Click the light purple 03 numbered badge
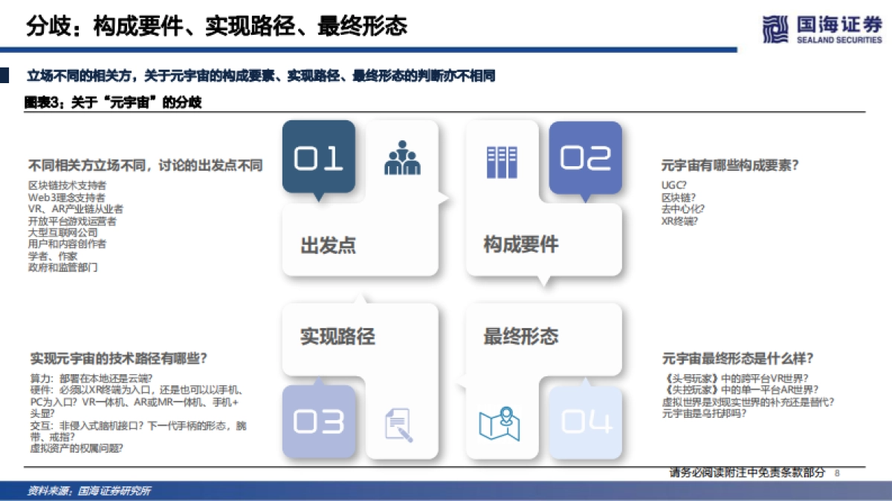This screenshot has width=892, height=501. tap(319, 422)
